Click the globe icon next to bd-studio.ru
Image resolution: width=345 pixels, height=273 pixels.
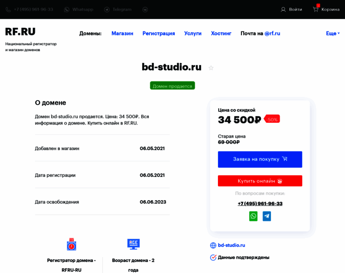pos(213,245)
